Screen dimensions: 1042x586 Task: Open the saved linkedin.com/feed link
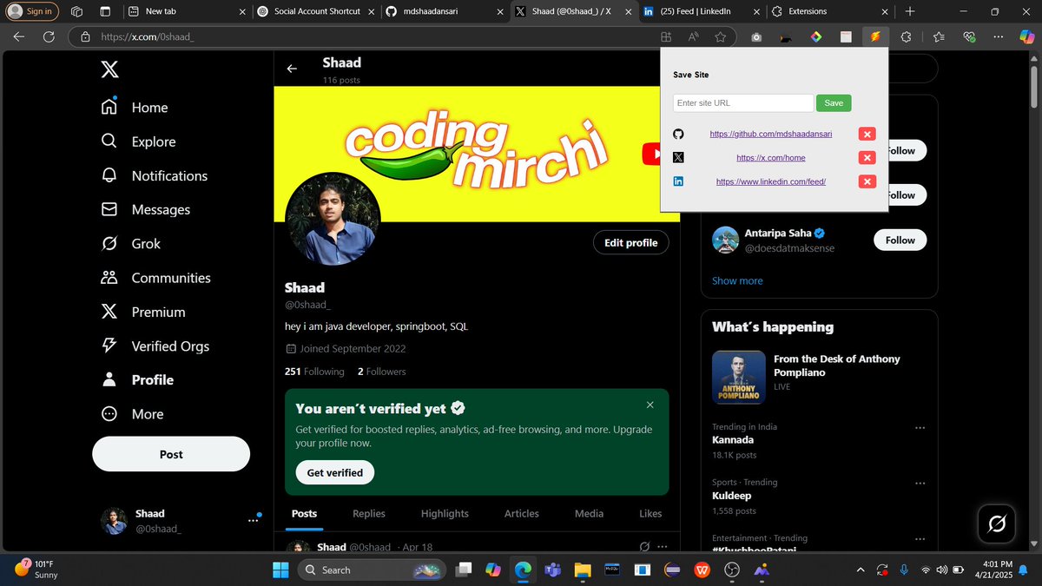771,181
